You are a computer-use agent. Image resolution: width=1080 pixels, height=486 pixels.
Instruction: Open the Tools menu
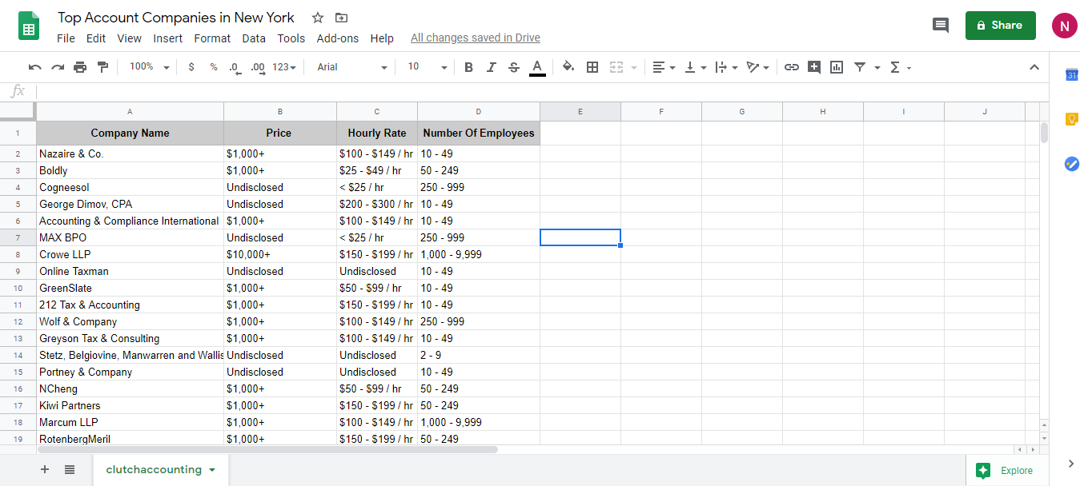[291, 38]
